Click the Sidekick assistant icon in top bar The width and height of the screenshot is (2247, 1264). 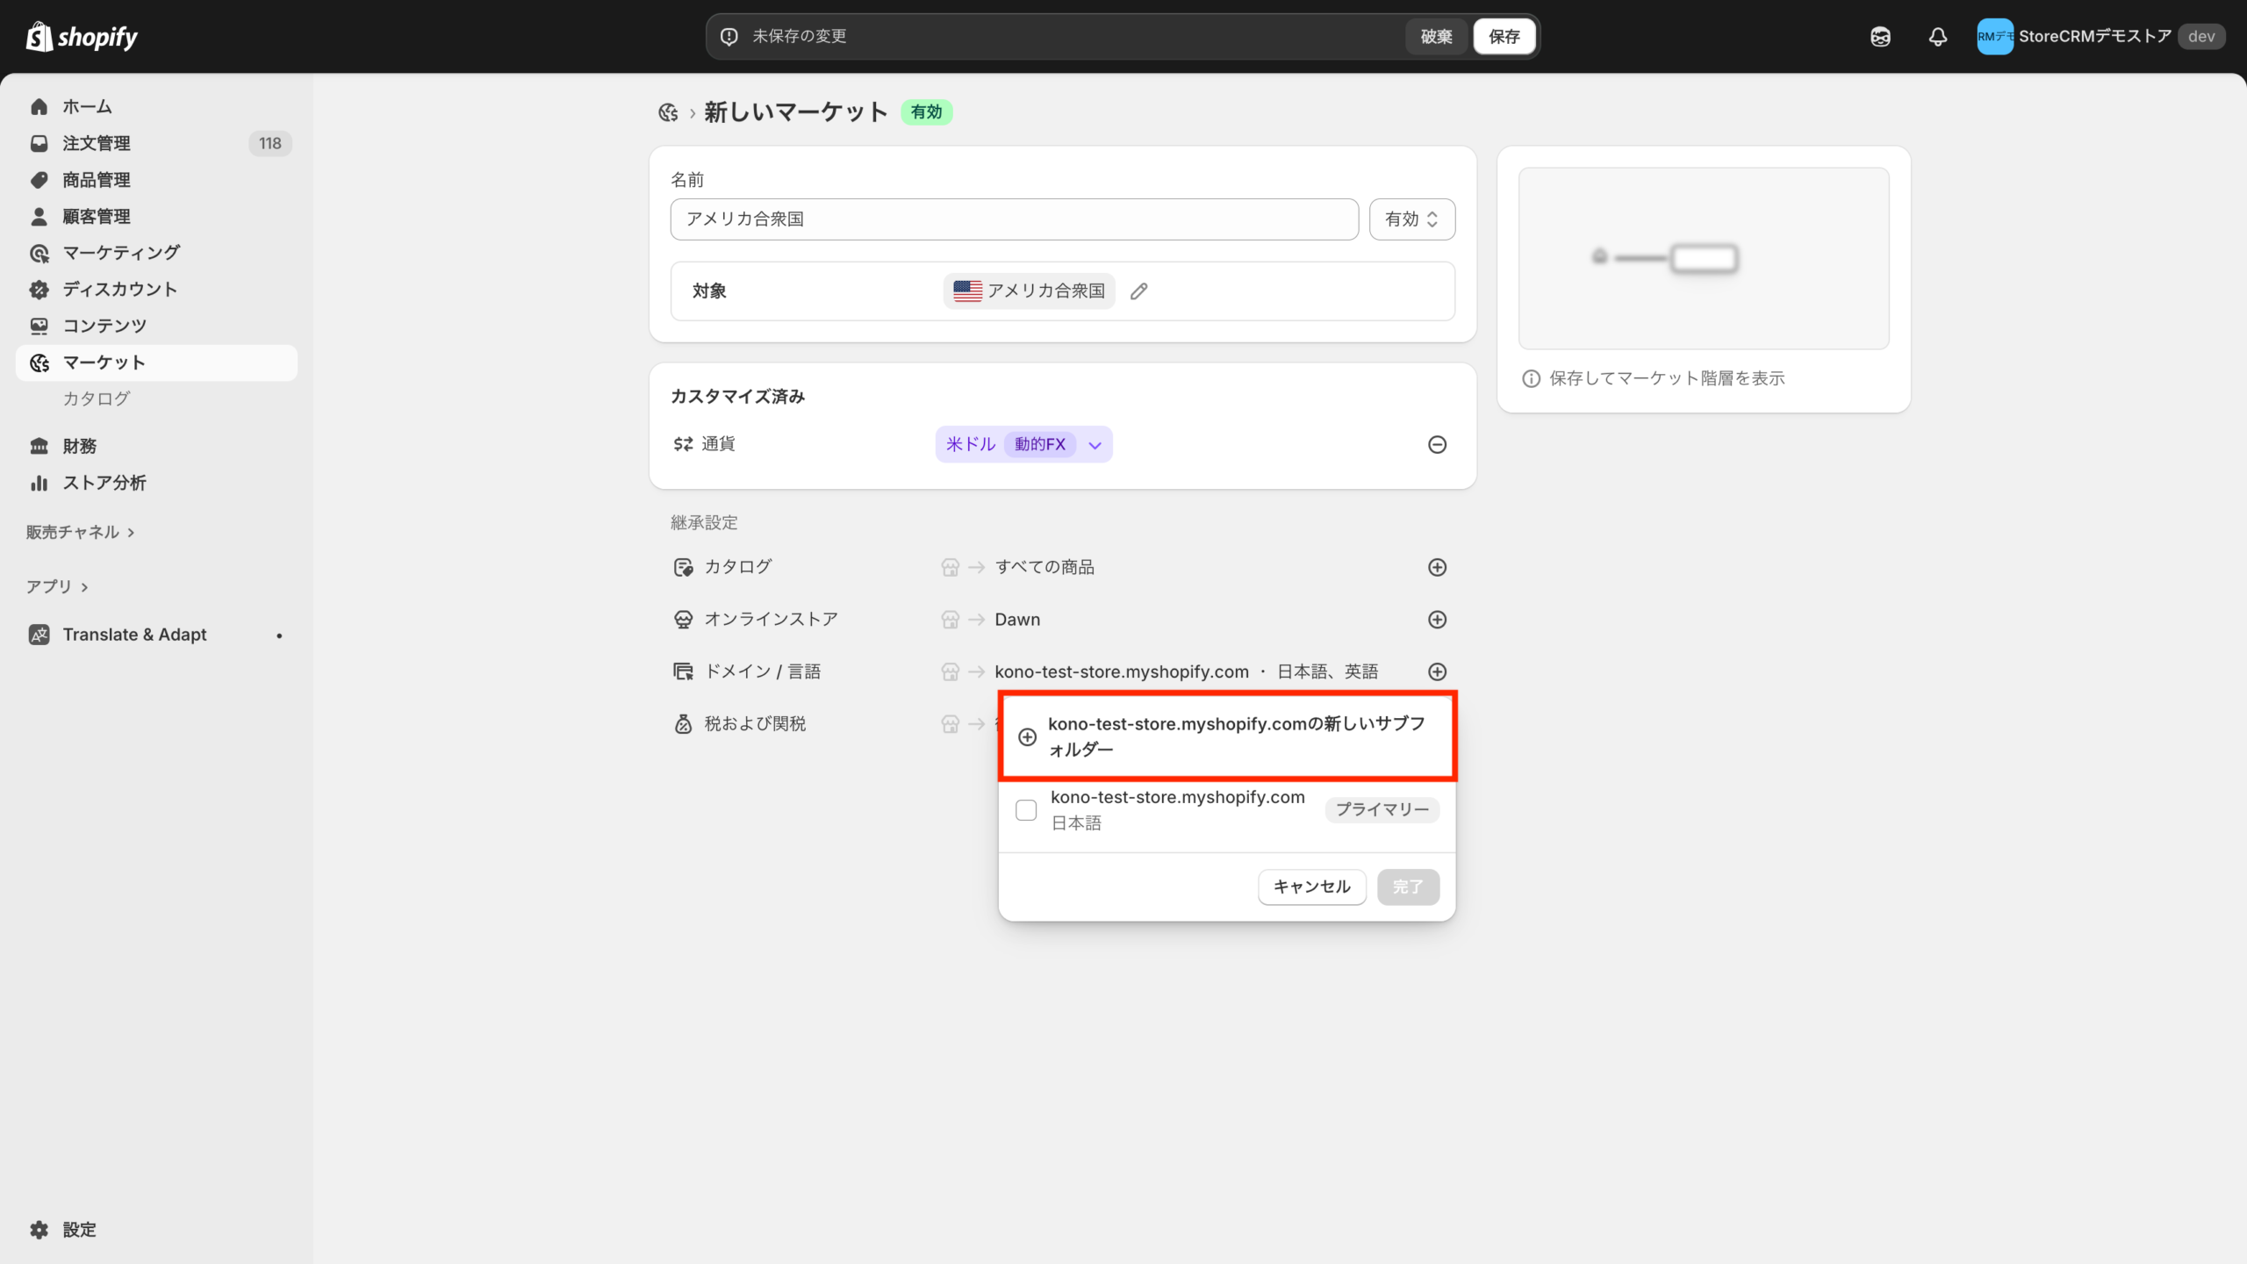(1880, 37)
